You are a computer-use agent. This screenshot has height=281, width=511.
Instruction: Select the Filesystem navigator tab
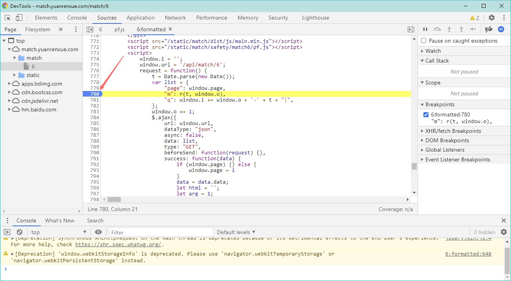tap(38, 29)
